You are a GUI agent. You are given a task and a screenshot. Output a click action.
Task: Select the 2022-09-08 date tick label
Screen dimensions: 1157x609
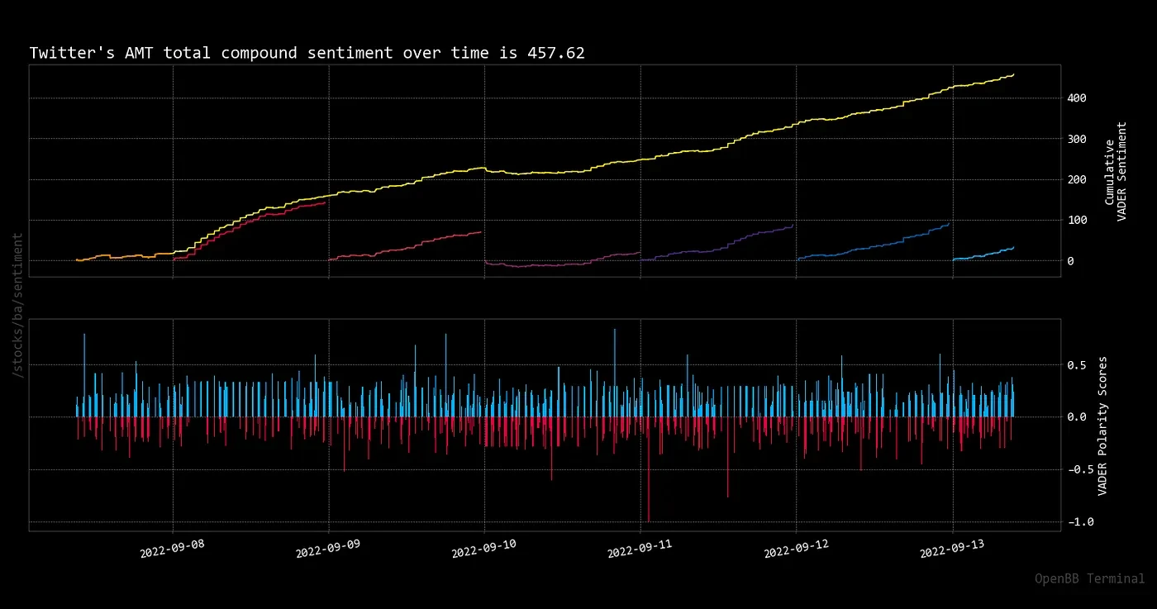pos(173,550)
